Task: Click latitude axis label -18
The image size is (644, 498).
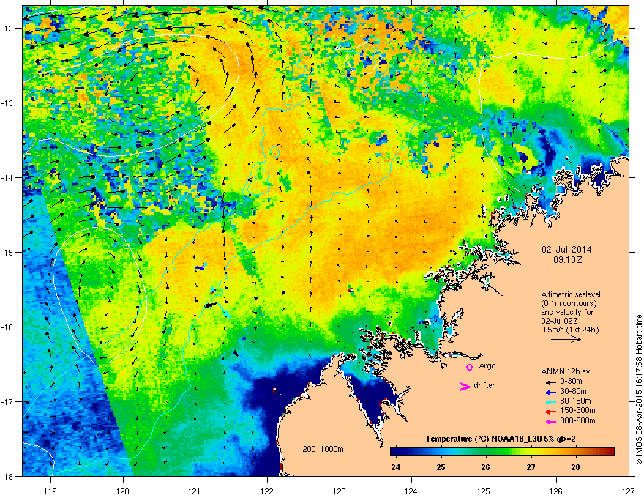Action: [8, 476]
